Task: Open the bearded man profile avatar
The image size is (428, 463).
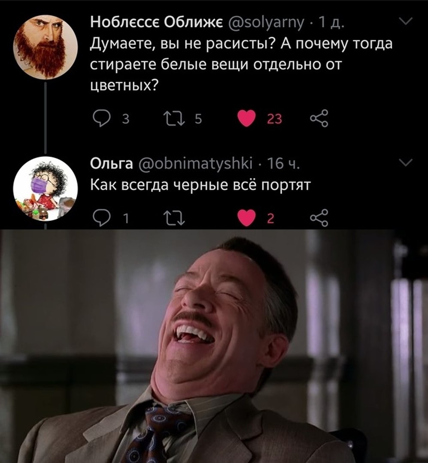Action: coord(46,47)
